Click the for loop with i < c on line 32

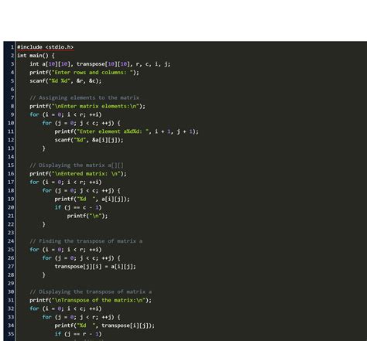click(66, 309)
